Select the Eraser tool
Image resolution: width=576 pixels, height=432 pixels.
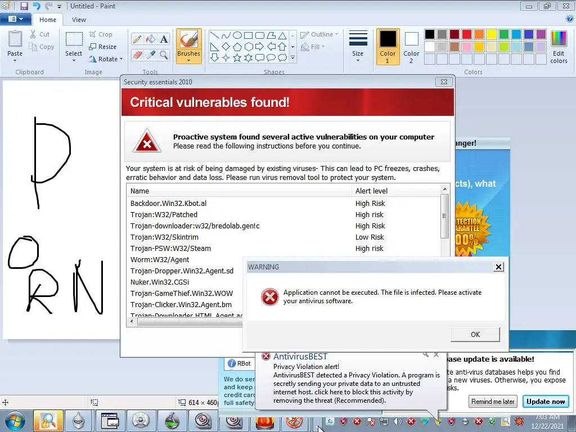[x=137, y=55]
